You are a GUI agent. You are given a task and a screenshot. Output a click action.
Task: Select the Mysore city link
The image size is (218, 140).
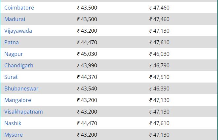pos(14,135)
